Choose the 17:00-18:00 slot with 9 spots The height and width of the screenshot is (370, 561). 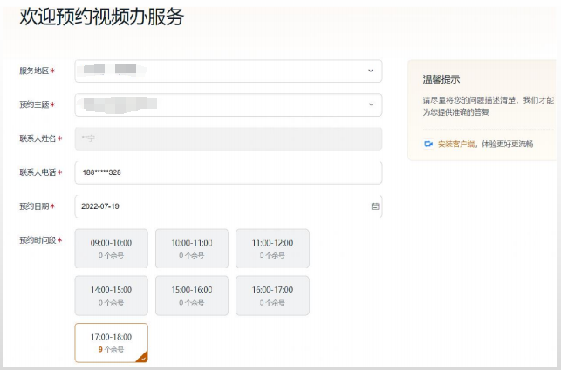coord(112,343)
